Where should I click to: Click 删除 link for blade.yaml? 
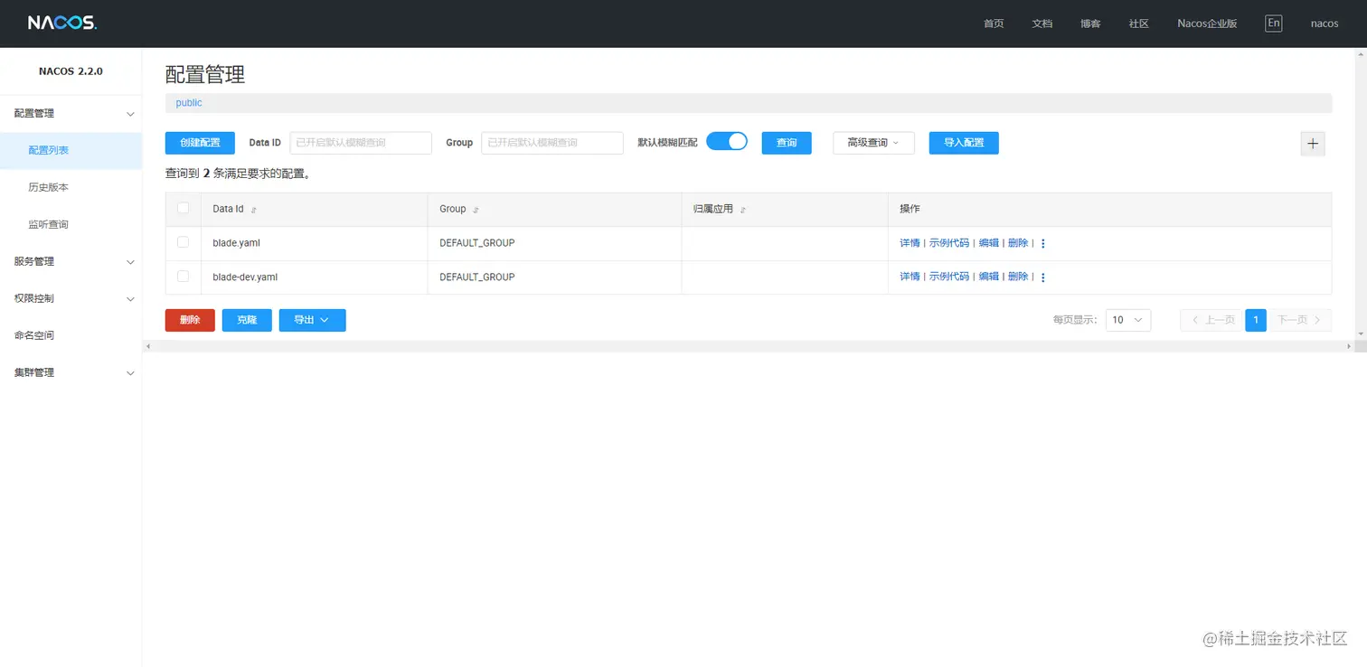[1018, 243]
